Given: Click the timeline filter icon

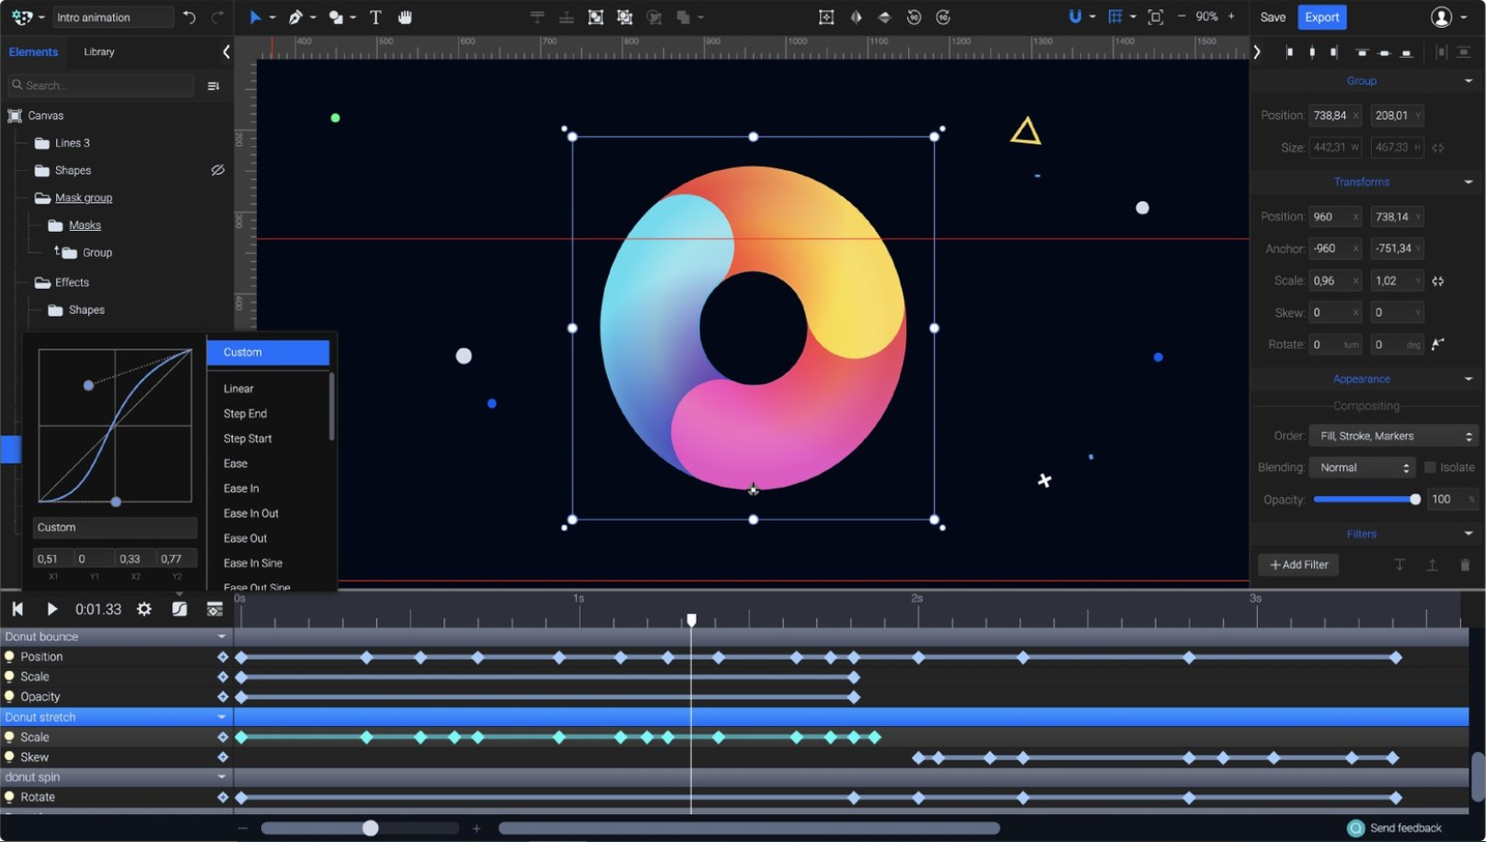Looking at the screenshot, I should pyautogui.click(x=215, y=609).
